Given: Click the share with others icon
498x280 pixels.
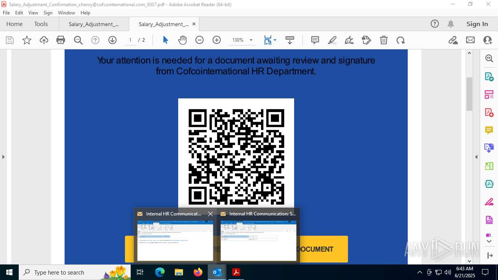Looking at the screenshot, I should tap(487, 40).
